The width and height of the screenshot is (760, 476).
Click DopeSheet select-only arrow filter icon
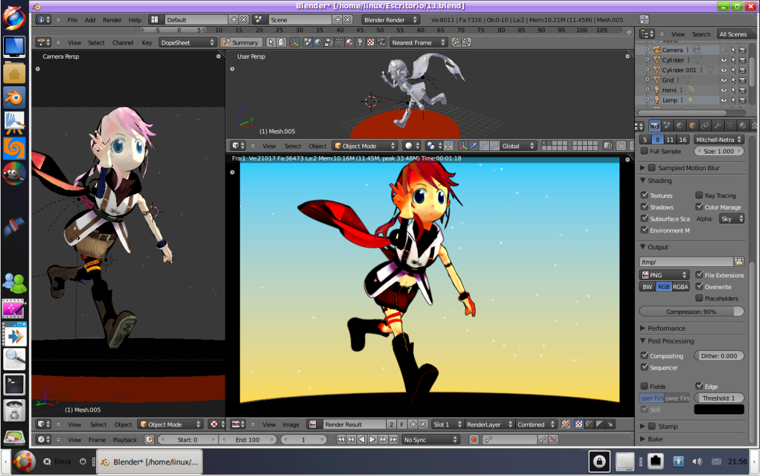[271, 42]
